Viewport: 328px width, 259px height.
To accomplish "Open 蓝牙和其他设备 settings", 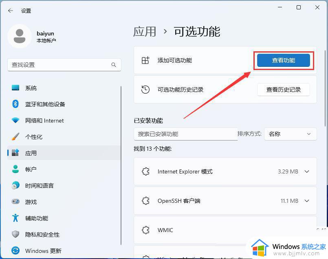I will pyautogui.click(x=64, y=104).
